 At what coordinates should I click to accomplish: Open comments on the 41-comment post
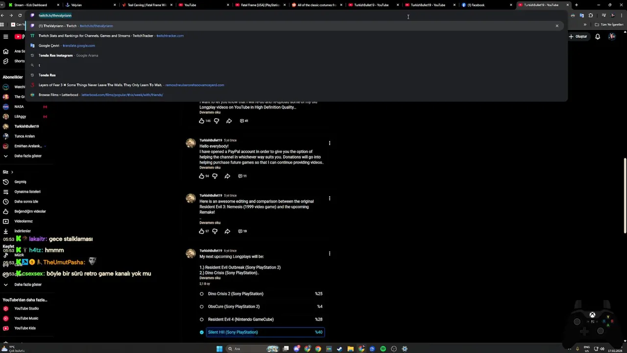(244, 121)
